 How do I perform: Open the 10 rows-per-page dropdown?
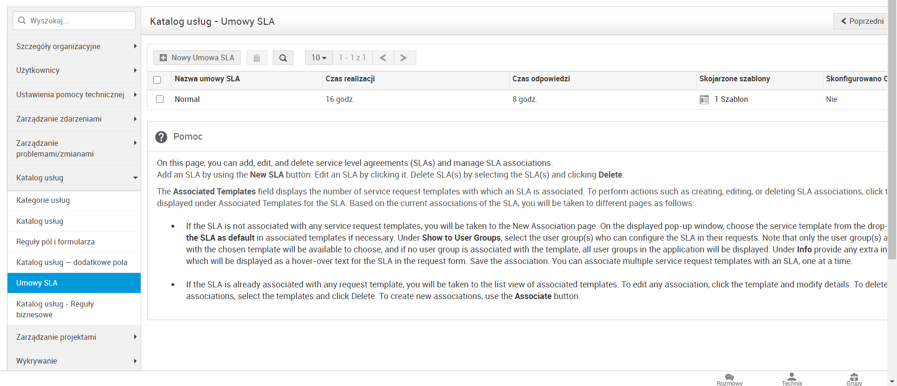coord(319,58)
